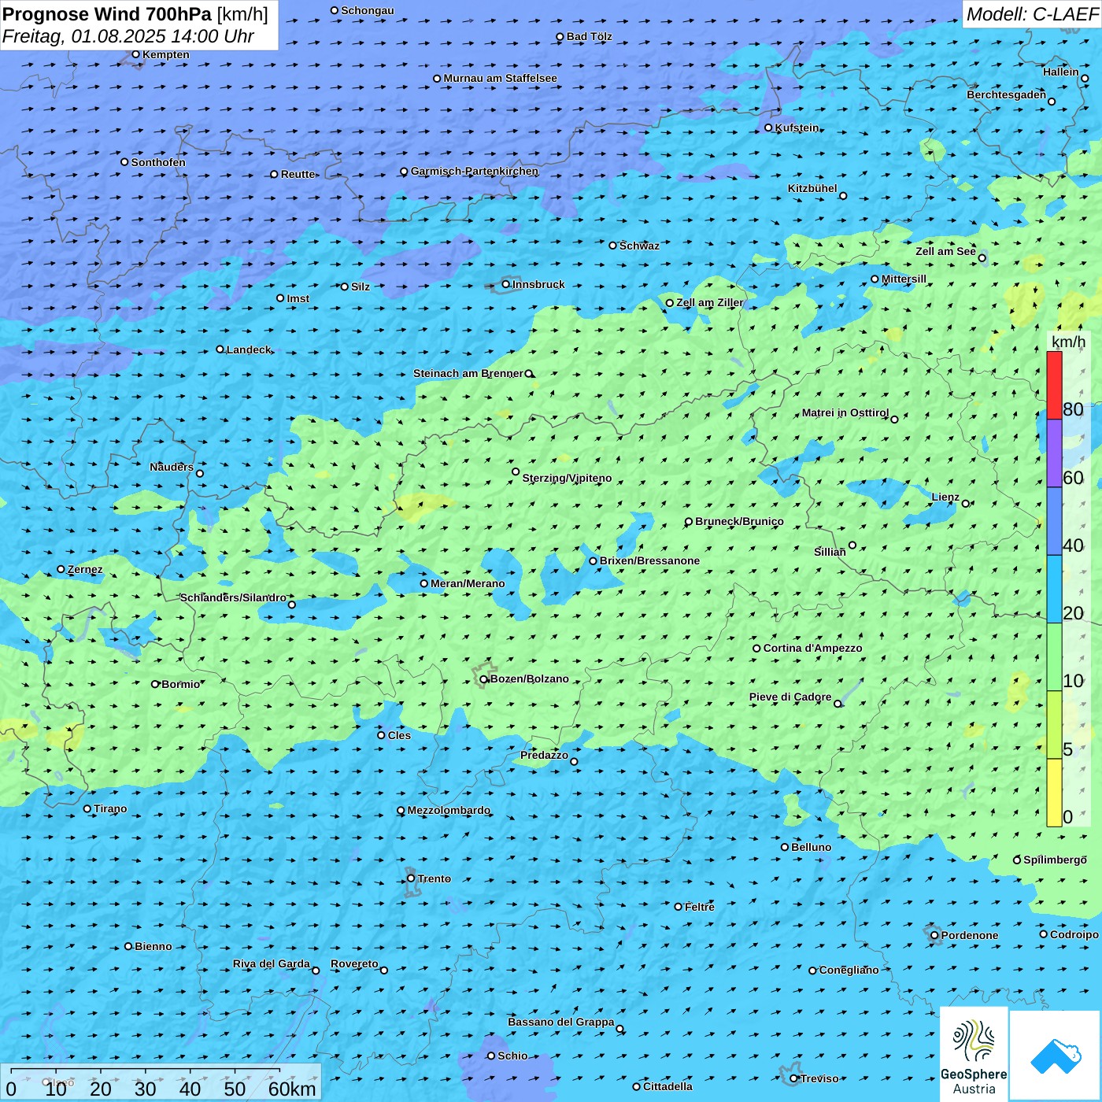The image size is (1102, 1102).
Task: Select the Bozen/Bolzano city marker
Action: (x=484, y=679)
